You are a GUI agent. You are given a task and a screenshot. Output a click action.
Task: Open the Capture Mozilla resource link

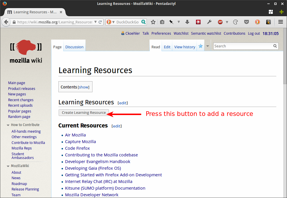[x=80, y=142]
